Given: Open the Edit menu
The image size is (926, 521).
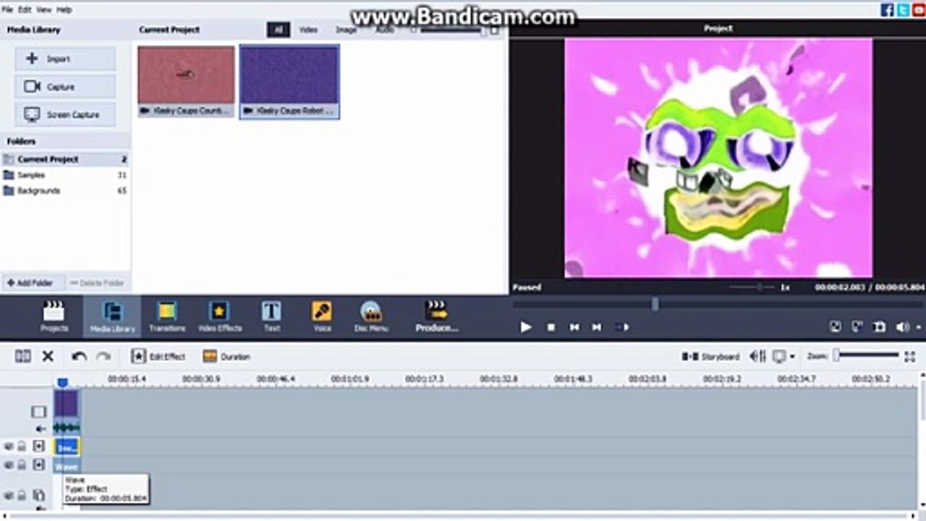Looking at the screenshot, I should point(25,10).
